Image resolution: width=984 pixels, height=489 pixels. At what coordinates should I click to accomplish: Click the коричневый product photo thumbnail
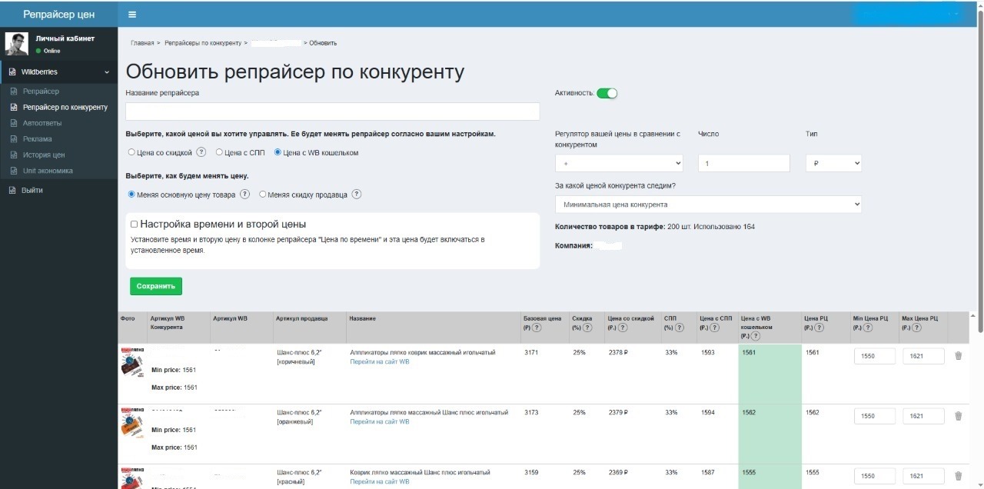click(132, 362)
